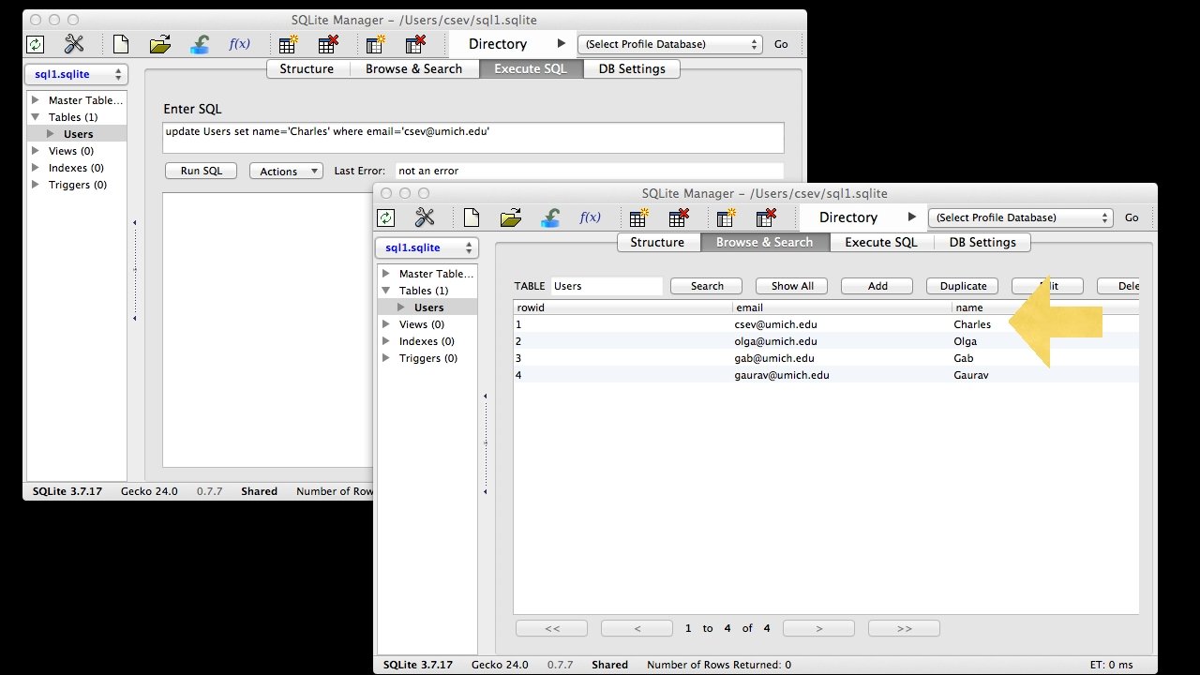Click the second red-X table icon in the front window

tap(766, 217)
